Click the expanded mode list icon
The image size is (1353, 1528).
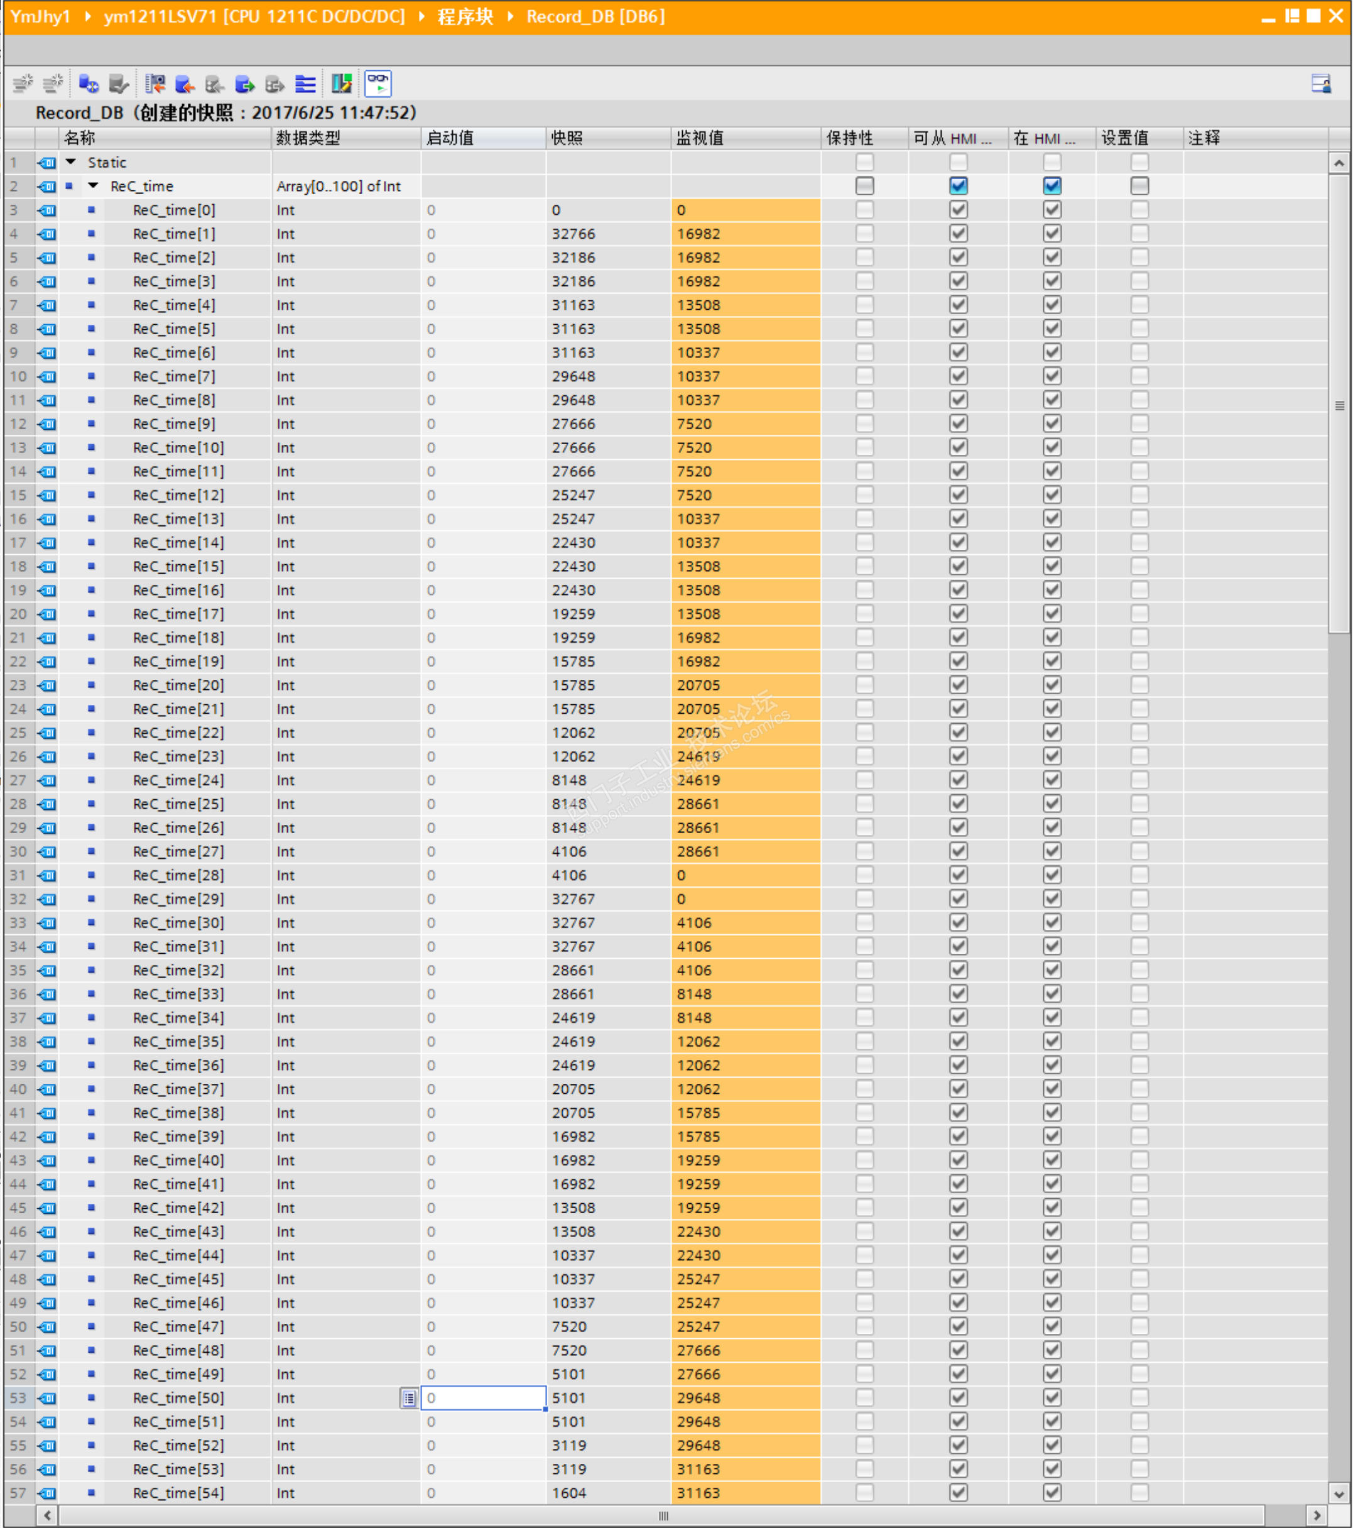point(305,84)
